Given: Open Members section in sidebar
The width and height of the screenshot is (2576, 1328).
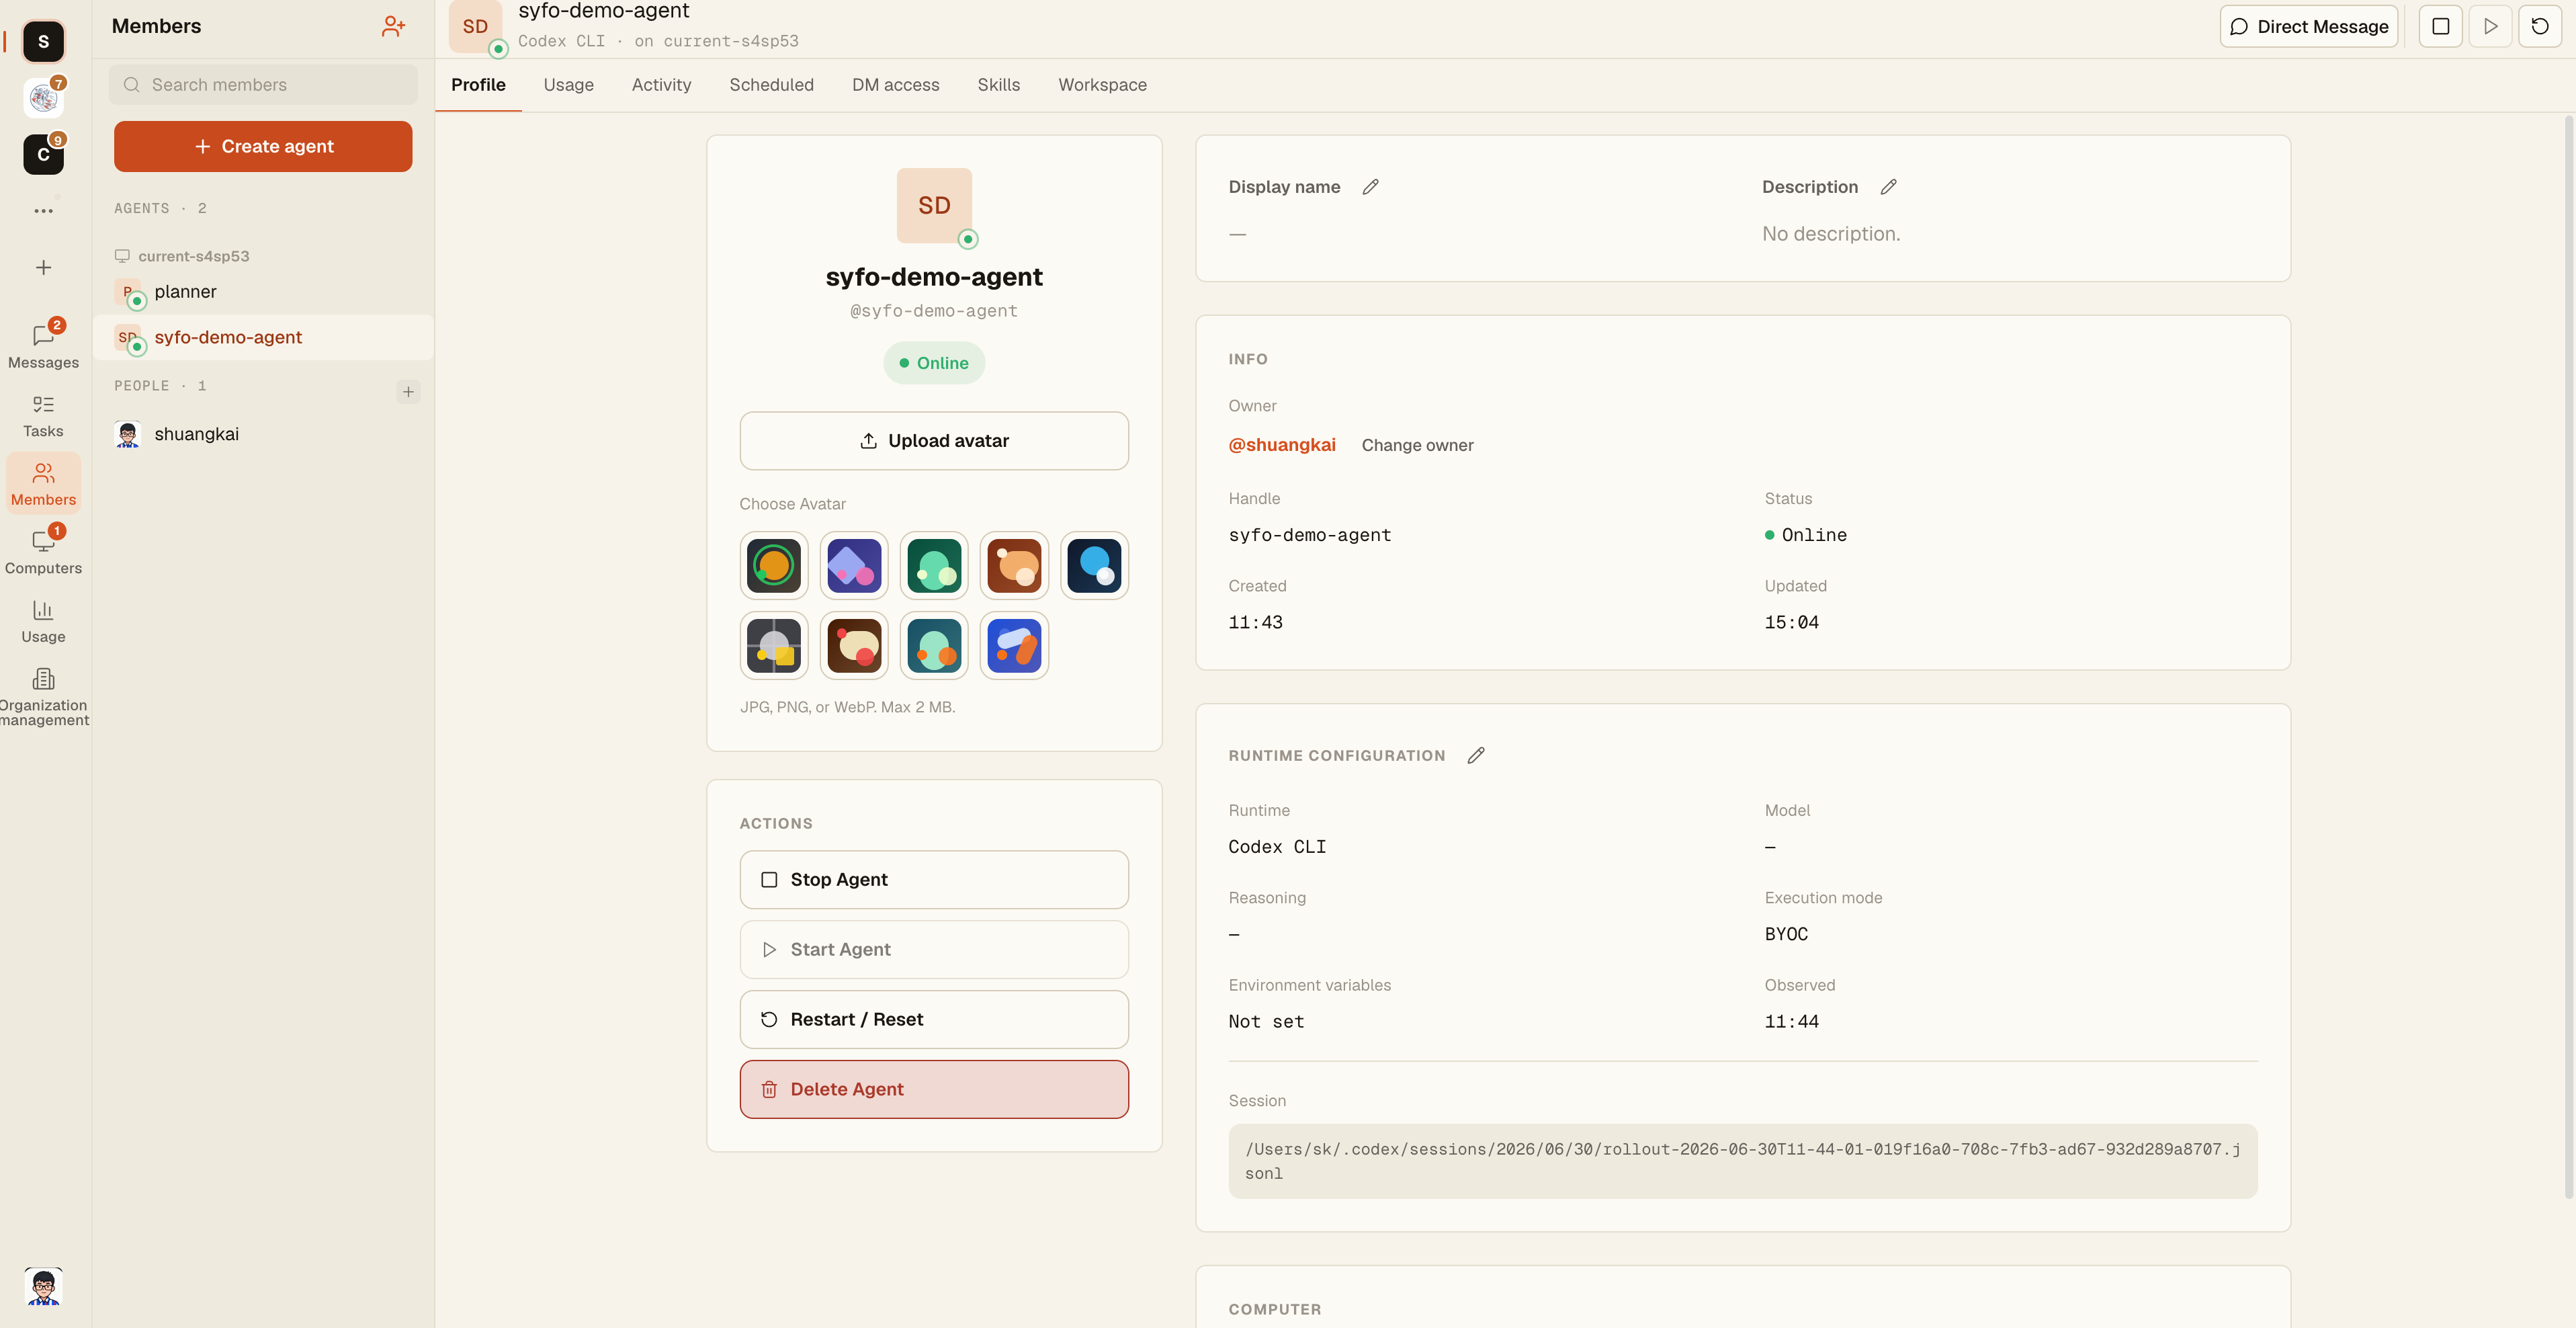Looking at the screenshot, I should point(43,484).
